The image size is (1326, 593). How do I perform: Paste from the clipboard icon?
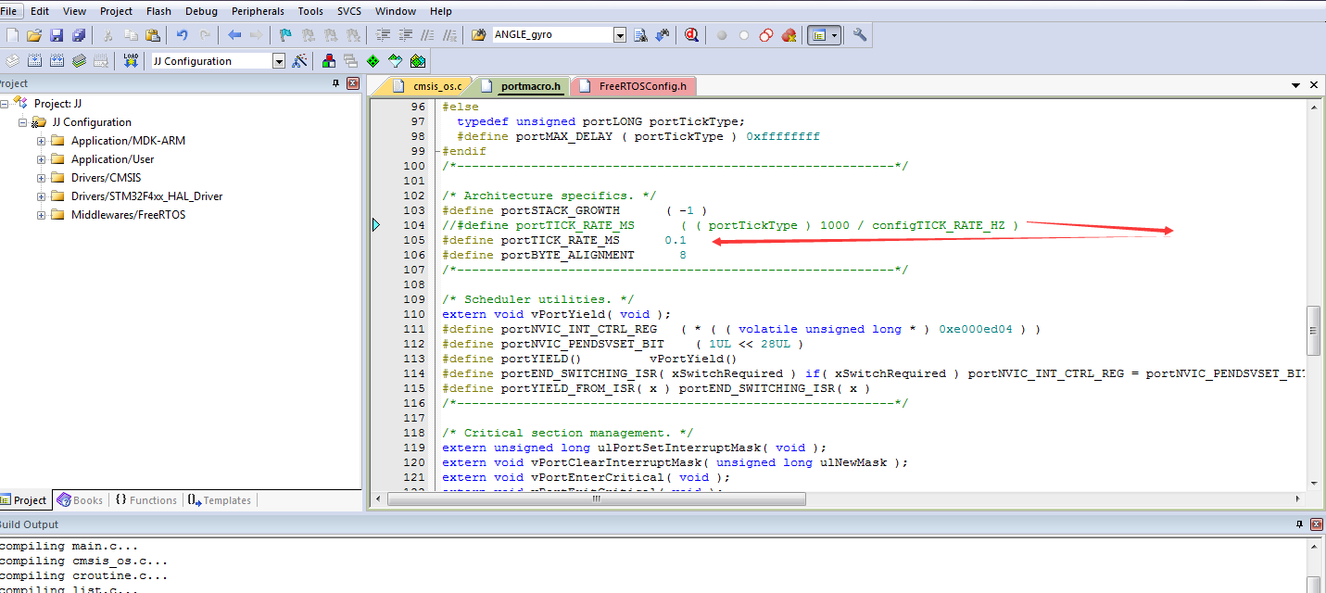[153, 35]
